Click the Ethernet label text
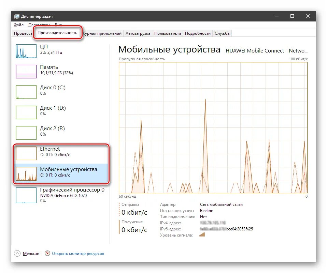The height and width of the screenshot is (273, 327). coord(50,149)
